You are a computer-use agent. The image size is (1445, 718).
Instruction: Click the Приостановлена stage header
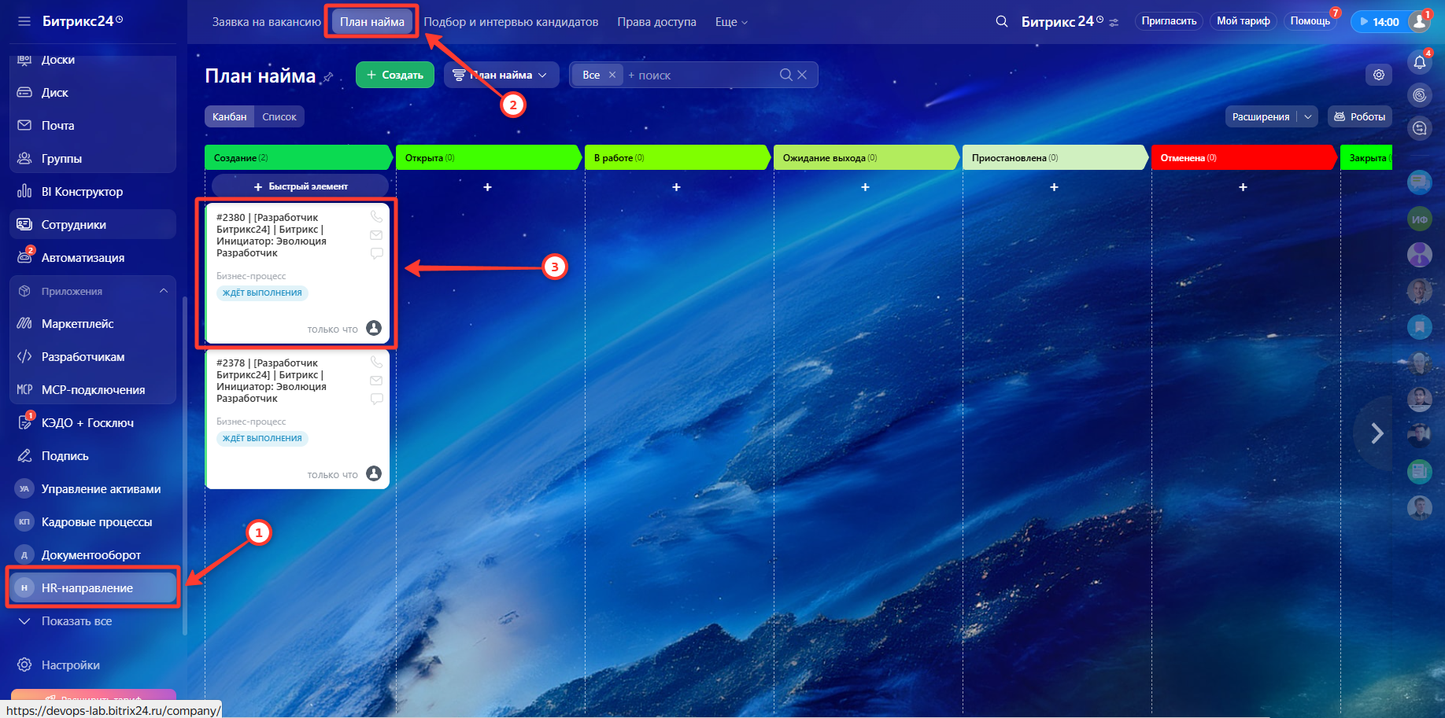pyautogui.click(x=1055, y=158)
